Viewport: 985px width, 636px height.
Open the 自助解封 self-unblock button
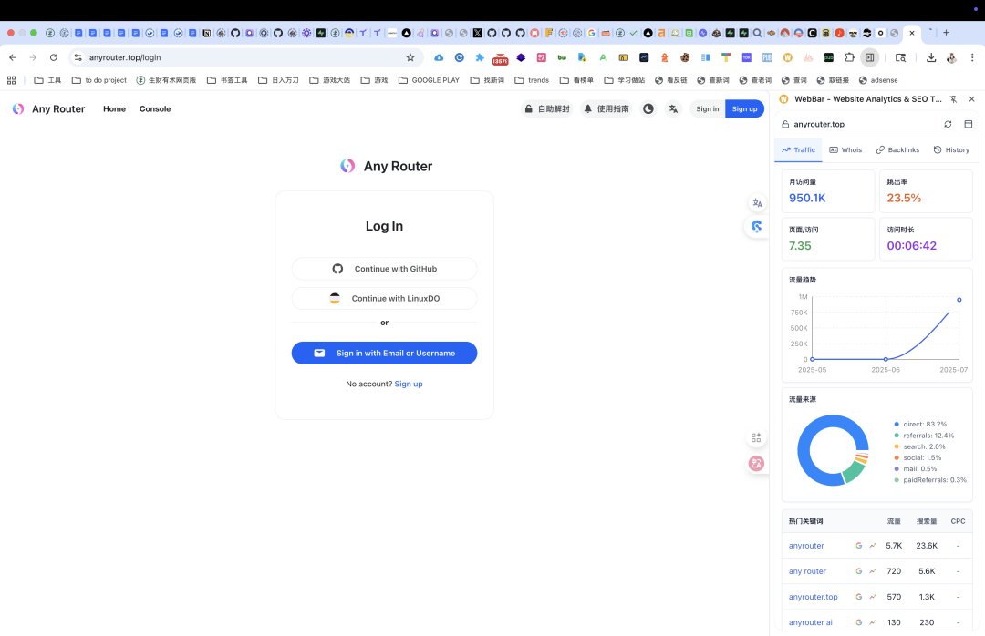(547, 108)
